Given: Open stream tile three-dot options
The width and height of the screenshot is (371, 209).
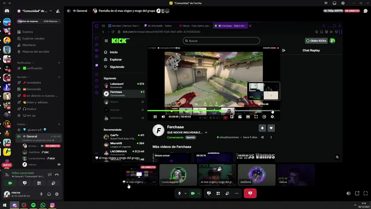Looking at the screenshot, I should click(154, 182).
